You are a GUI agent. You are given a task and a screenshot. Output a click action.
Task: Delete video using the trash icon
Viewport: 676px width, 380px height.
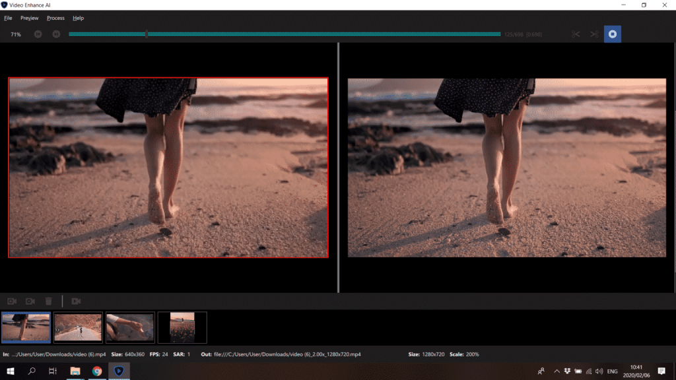[48, 301]
